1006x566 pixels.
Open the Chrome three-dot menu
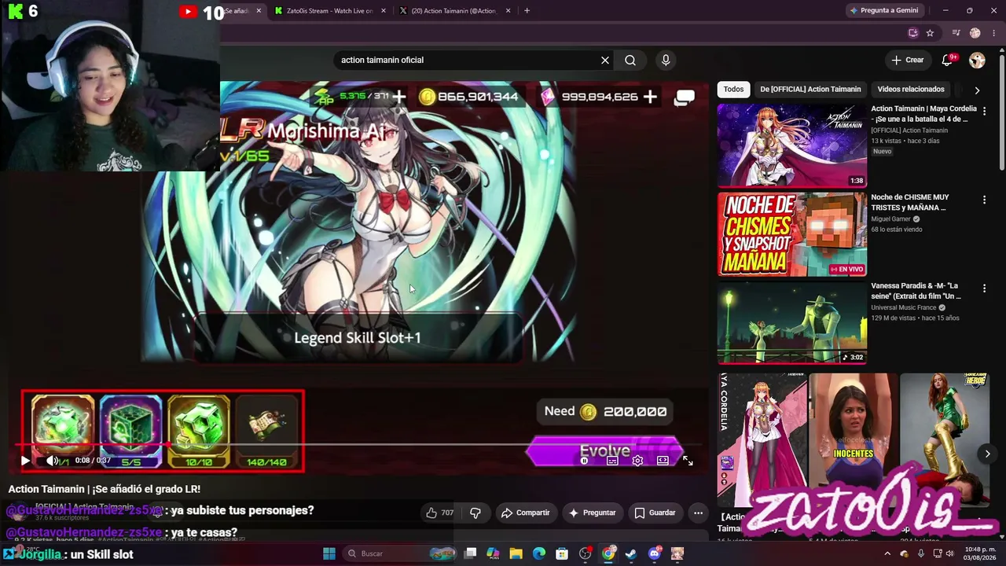994,33
